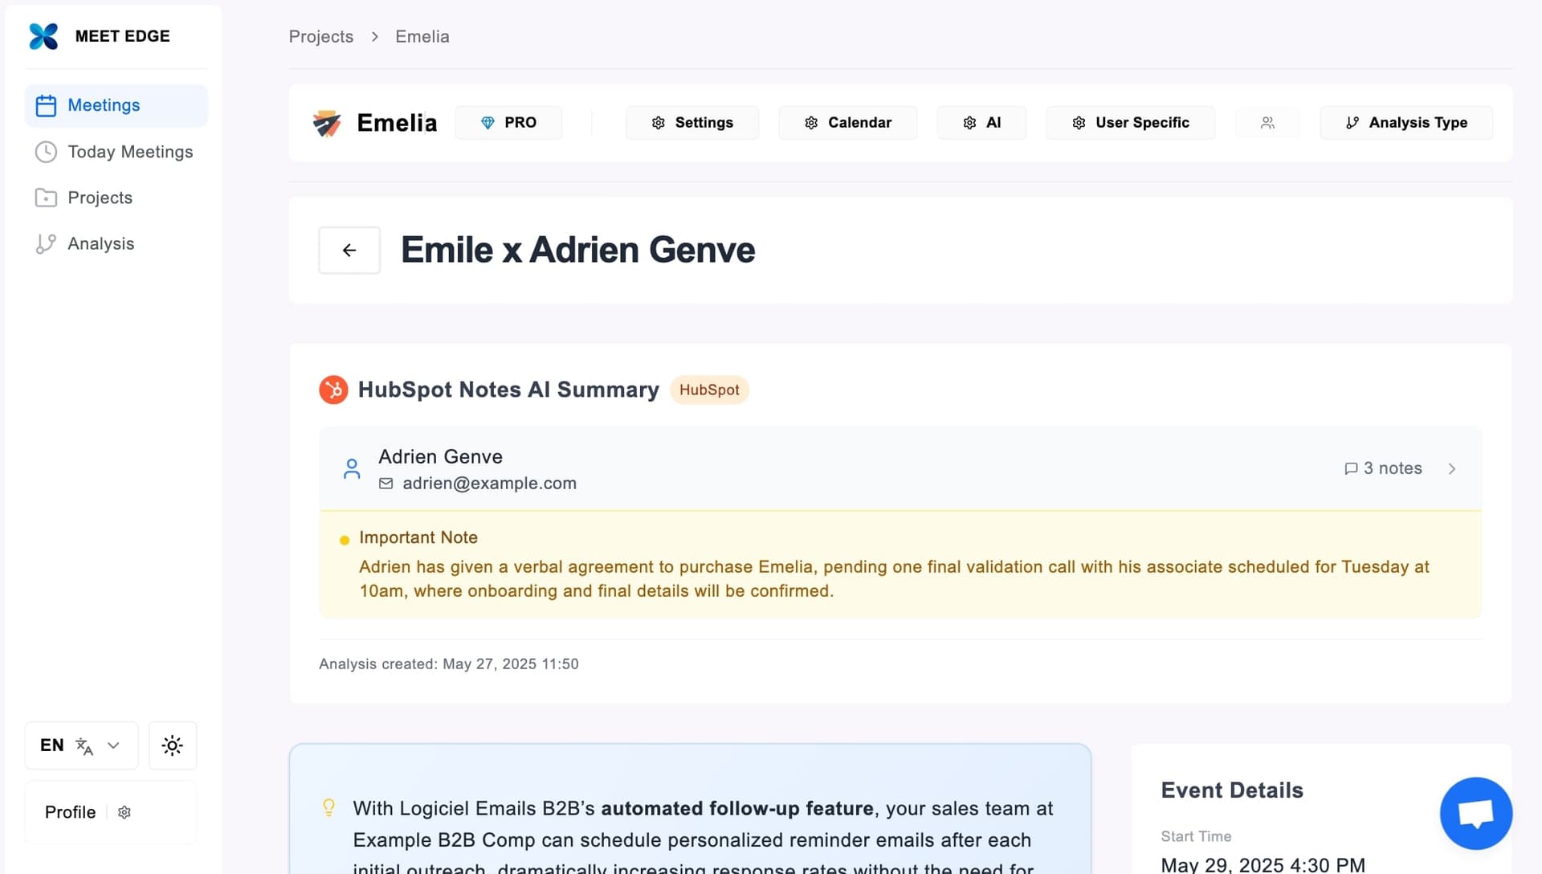Screen dimensions: 1542x874
Task: Open the Calendar settings button
Action: click(847, 123)
